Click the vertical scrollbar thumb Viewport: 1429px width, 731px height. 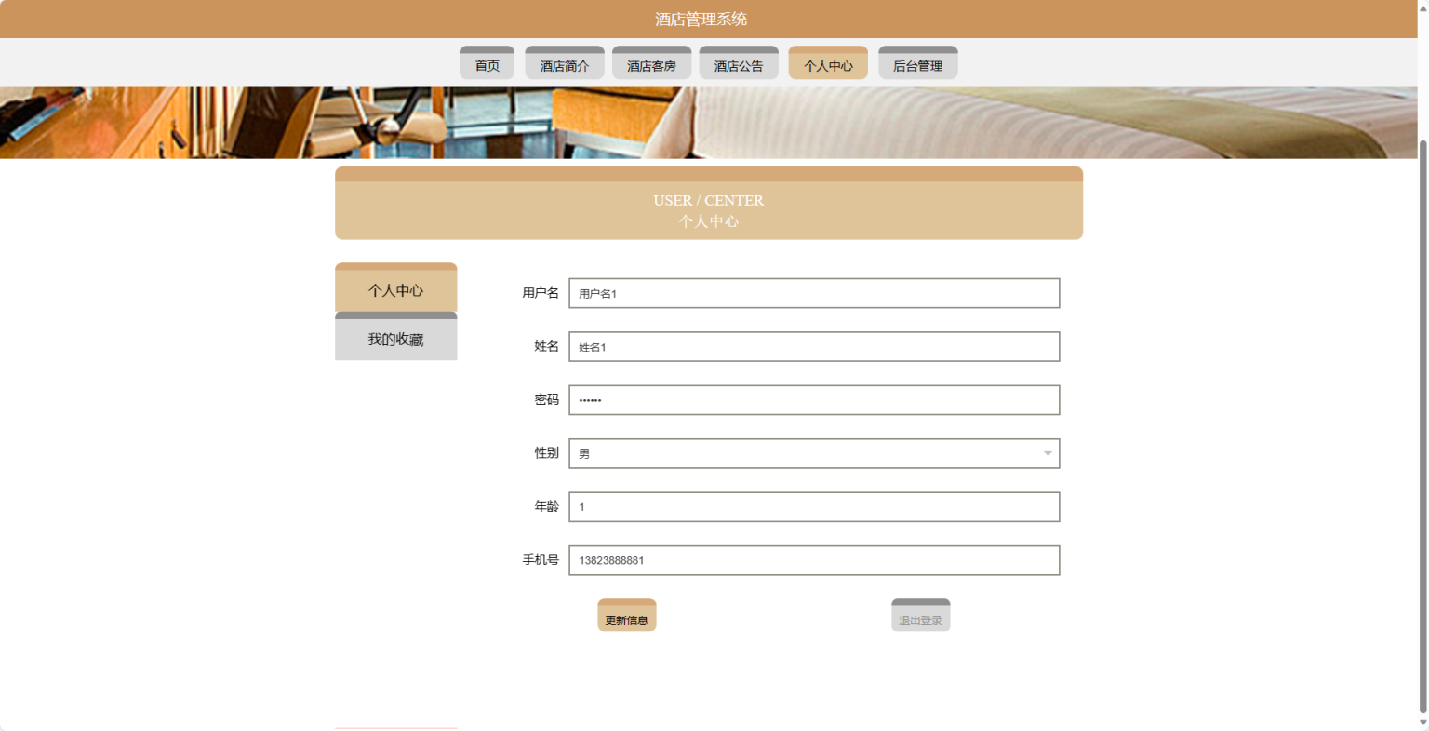coord(1422,419)
